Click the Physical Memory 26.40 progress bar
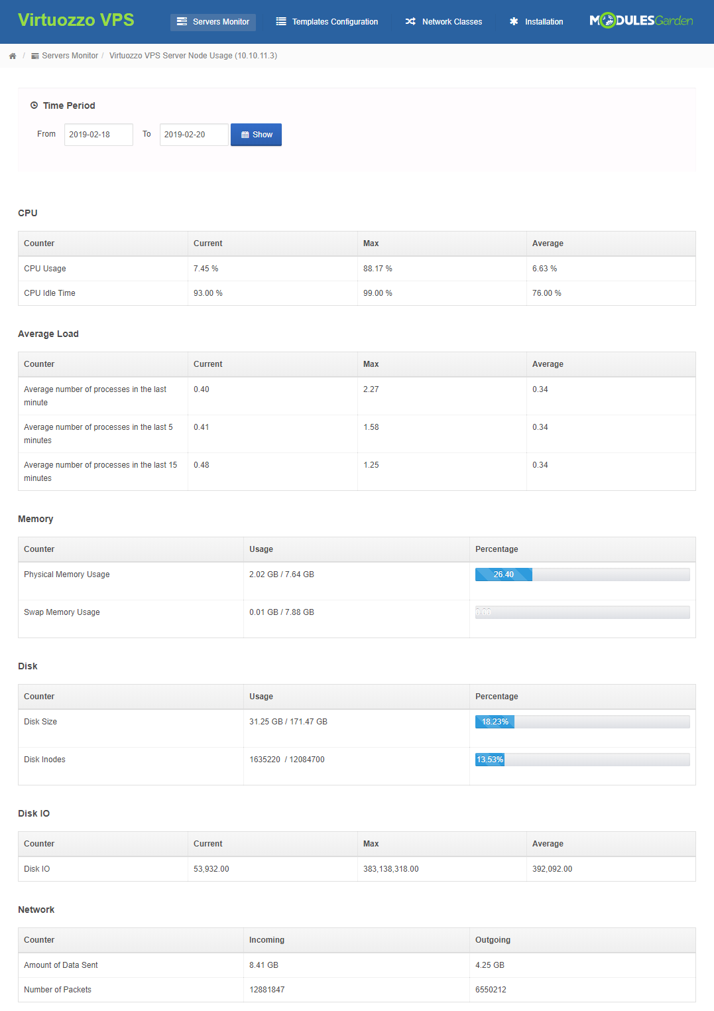The height and width of the screenshot is (1011, 714). (x=582, y=574)
